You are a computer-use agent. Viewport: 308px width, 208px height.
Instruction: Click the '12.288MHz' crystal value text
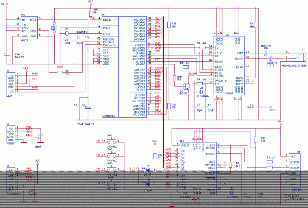203,96
